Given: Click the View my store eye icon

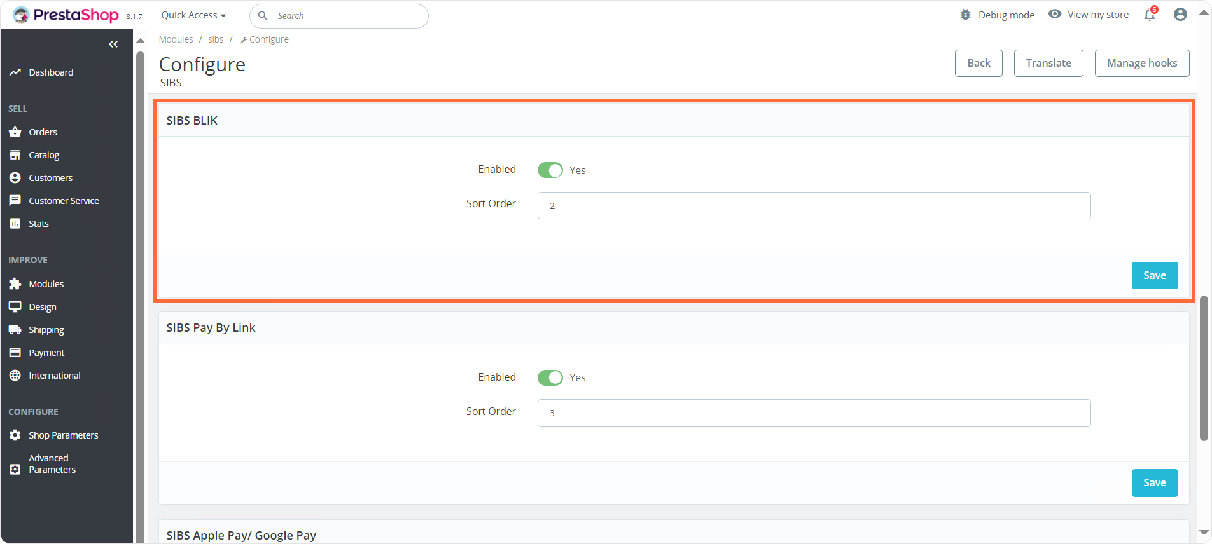Looking at the screenshot, I should click(x=1055, y=14).
